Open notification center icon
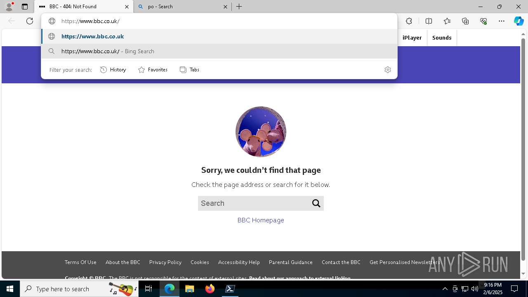 tap(514, 289)
